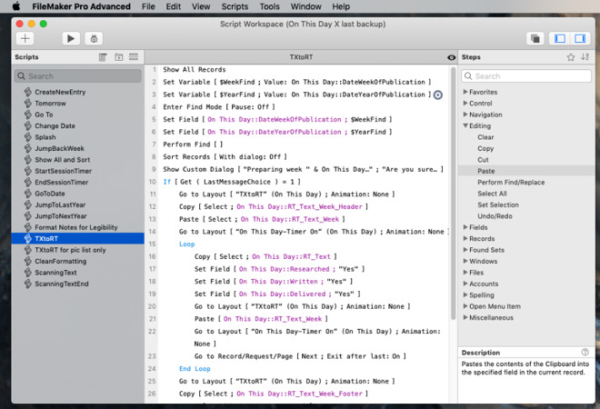Click the sort steps icon in Steps header

pyautogui.click(x=585, y=57)
